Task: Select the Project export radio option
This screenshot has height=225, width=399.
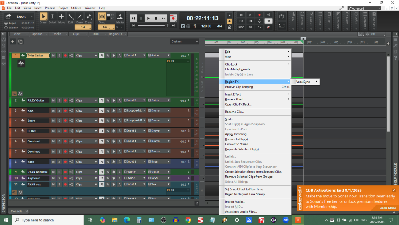Action: point(6,23)
